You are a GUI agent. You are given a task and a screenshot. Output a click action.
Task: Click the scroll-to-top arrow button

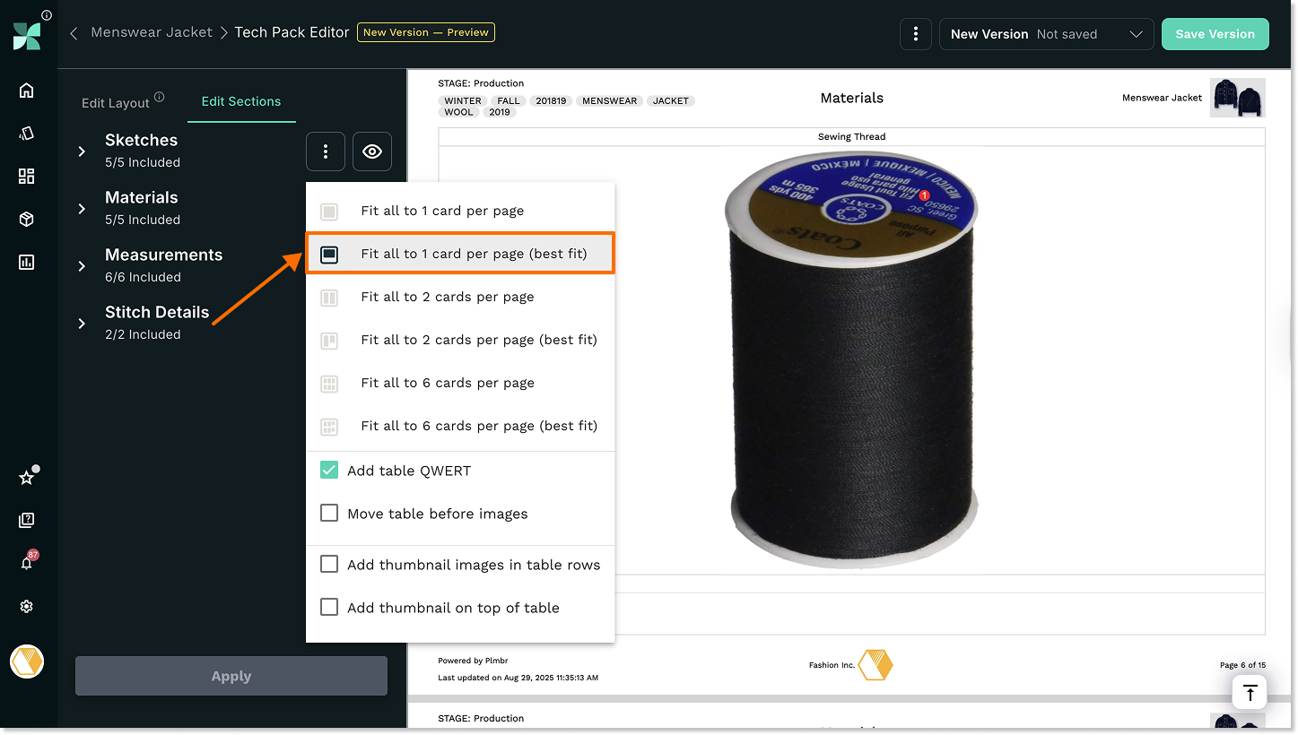coord(1250,693)
